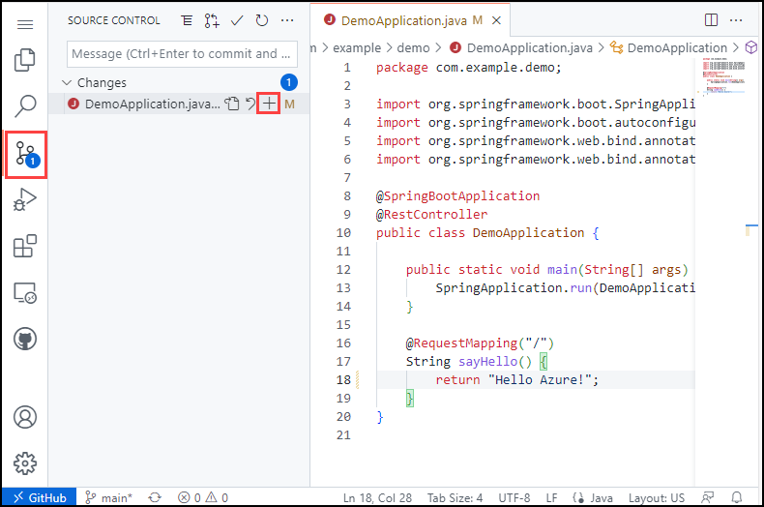Open the Run and Debug view

click(x=25, y=199)
